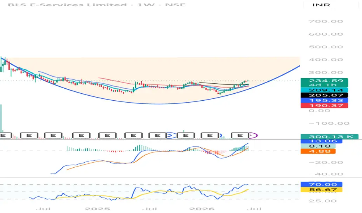Click the −100.00 price scale label
This screenshot has height=213, width=362.
(329, 124)
